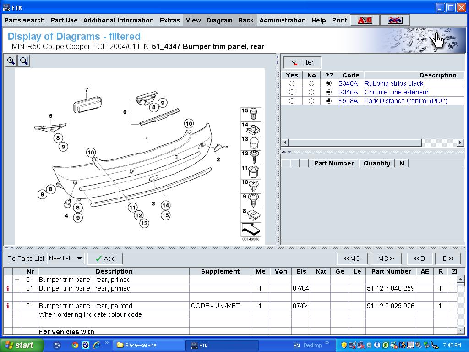Image resolution: width=469 pixels, height=352 pixels.
Task: Open the Parts search menu
Action: [25, 20]
